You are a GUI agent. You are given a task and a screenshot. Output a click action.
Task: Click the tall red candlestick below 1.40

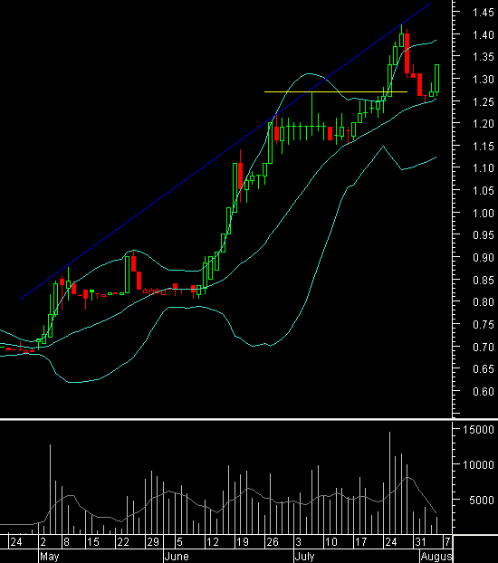[407, 53]
